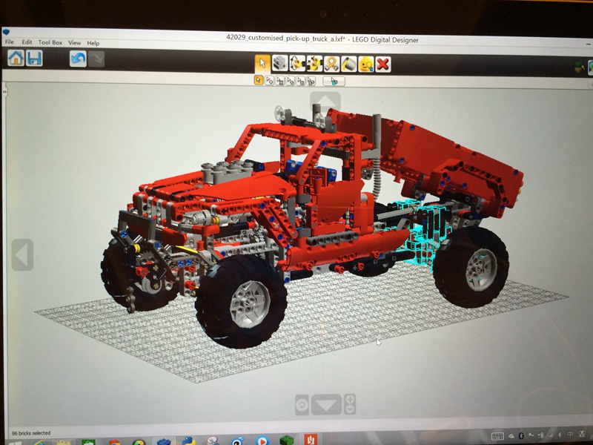
Task: Save the model with the floppy disk icon
Action: pos(34,59)
